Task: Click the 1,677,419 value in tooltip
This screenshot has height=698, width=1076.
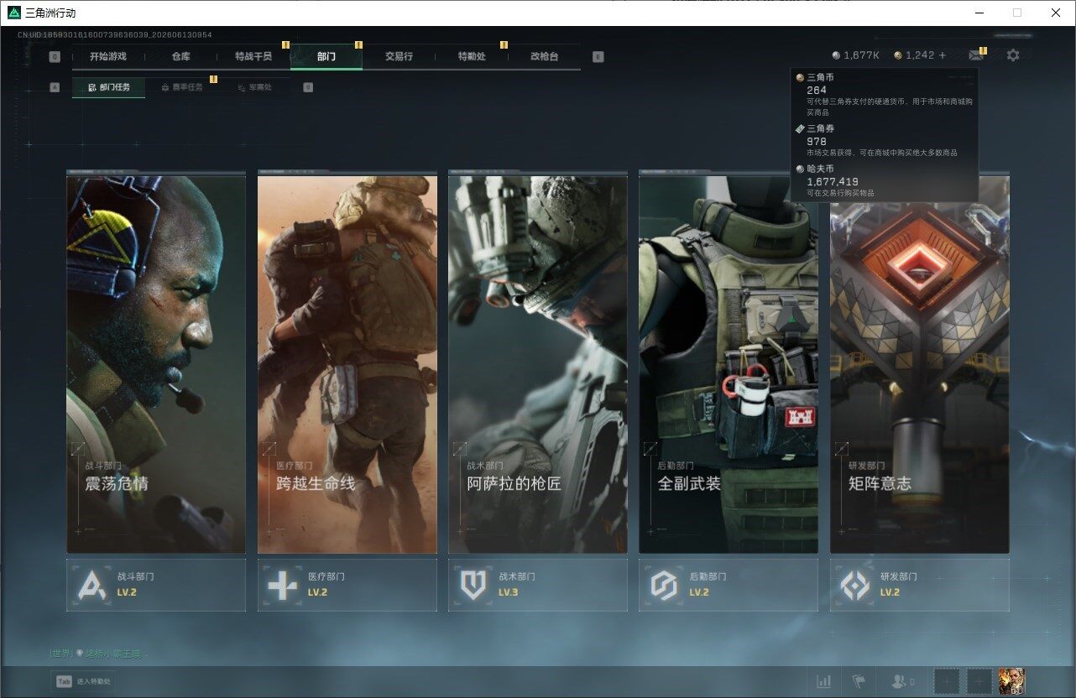Action: coord(833,181)
